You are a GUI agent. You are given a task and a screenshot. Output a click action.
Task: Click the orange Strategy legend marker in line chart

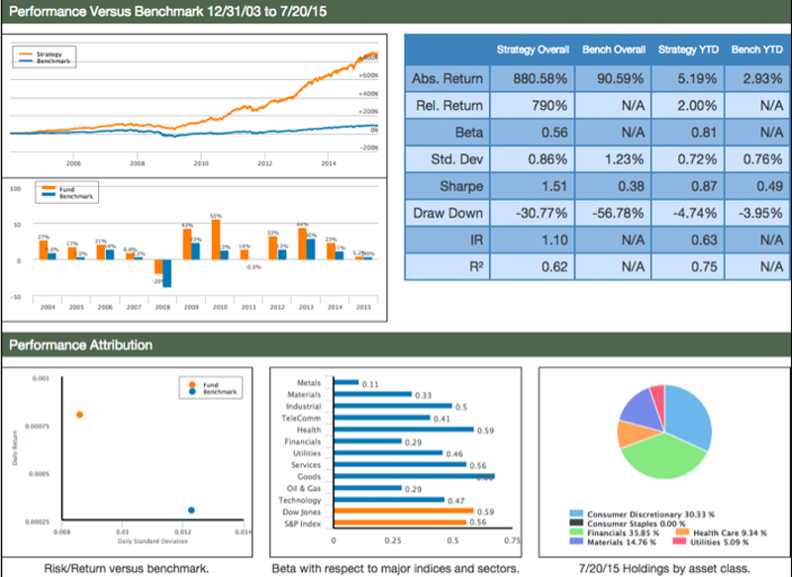[25, 53]
